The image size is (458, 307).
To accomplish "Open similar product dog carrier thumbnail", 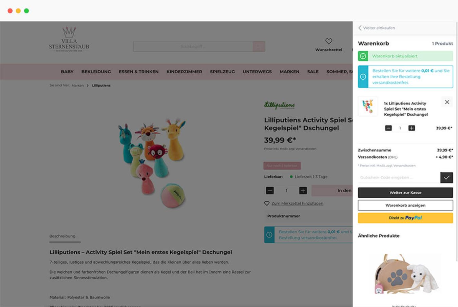I will click(x=405, y=274).
